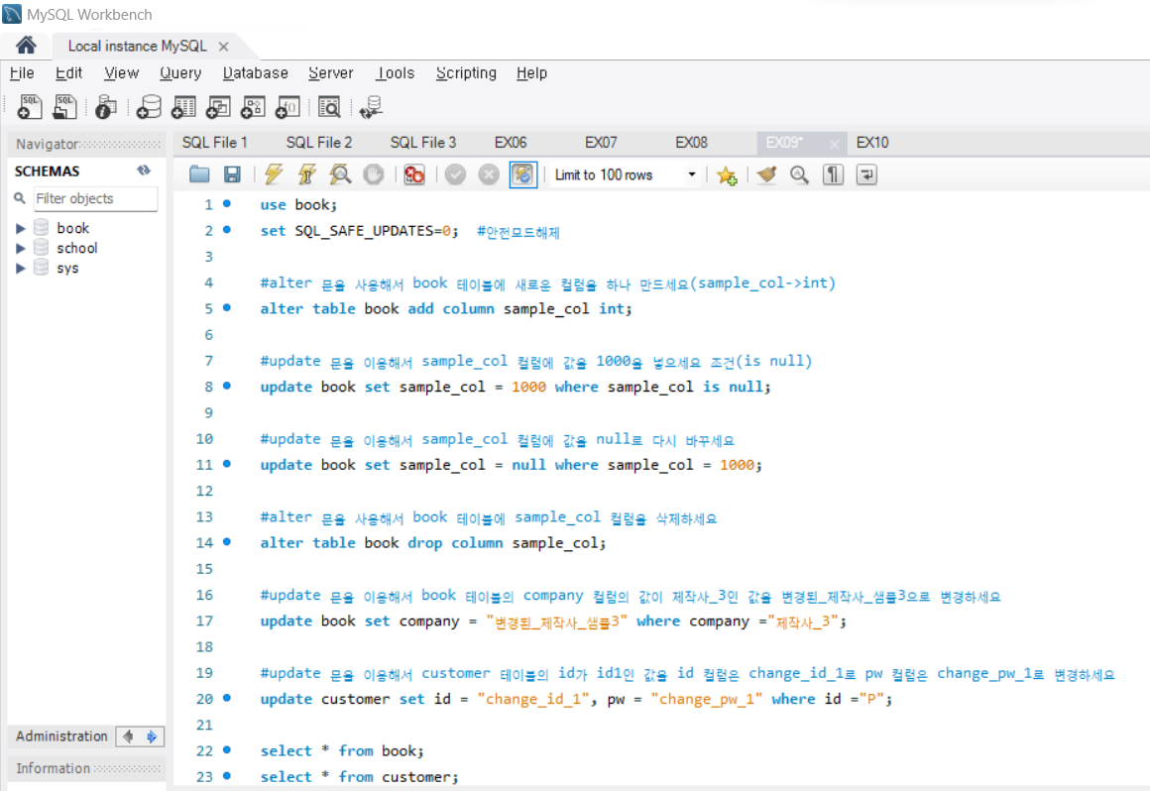The width and height of the screenshot is (1150, 791).
Task: Reconnect to DBMS toolbar icon
Action: click(x=371, y=107)
